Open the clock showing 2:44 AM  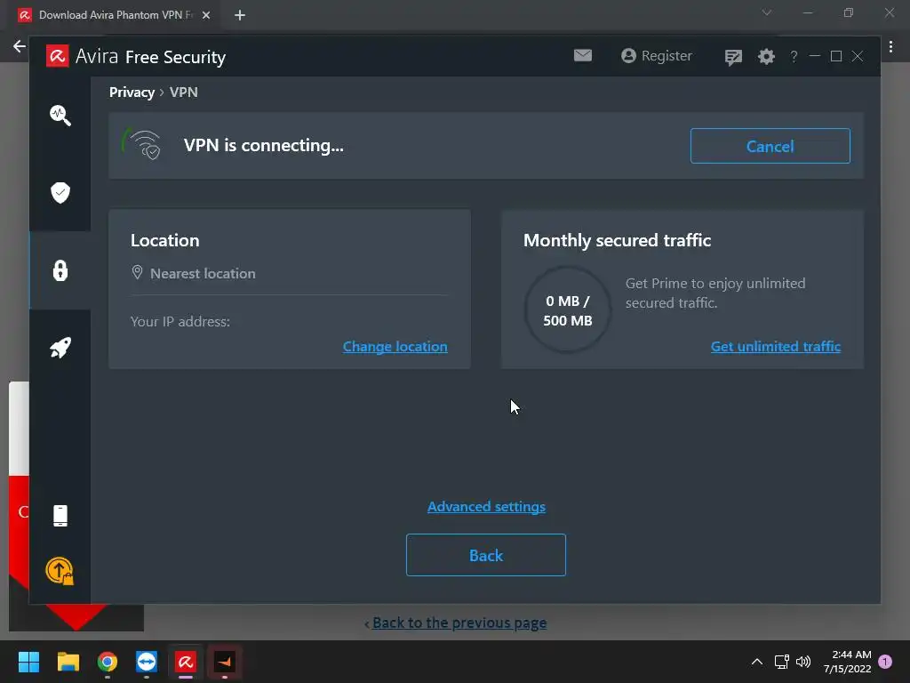(x=847, y=662)
